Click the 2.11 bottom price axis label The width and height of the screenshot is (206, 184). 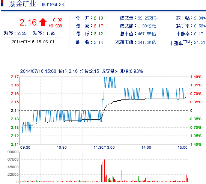(x=15, y=145)
